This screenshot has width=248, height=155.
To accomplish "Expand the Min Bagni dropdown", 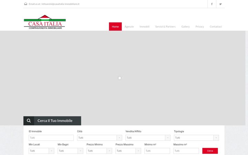I will coord(70,151).
